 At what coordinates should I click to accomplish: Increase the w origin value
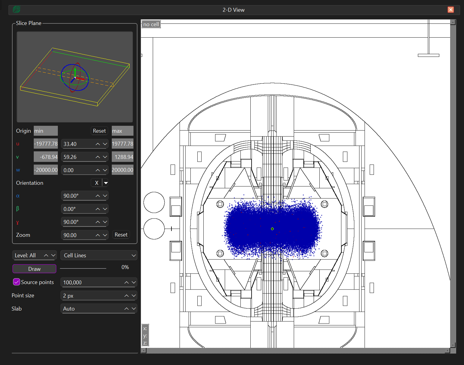[98, 170]
